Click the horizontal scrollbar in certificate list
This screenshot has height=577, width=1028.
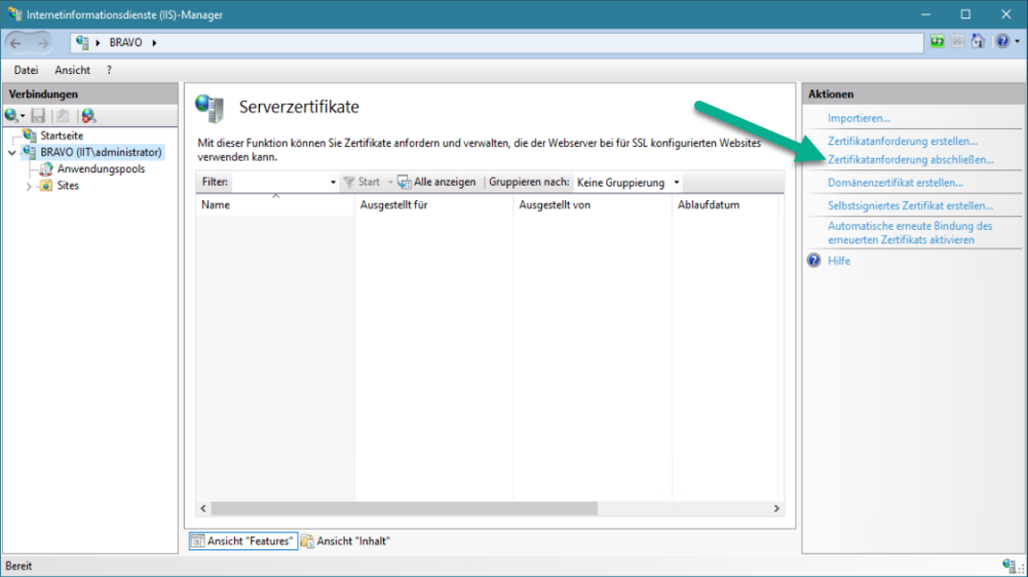click(404, 508)
